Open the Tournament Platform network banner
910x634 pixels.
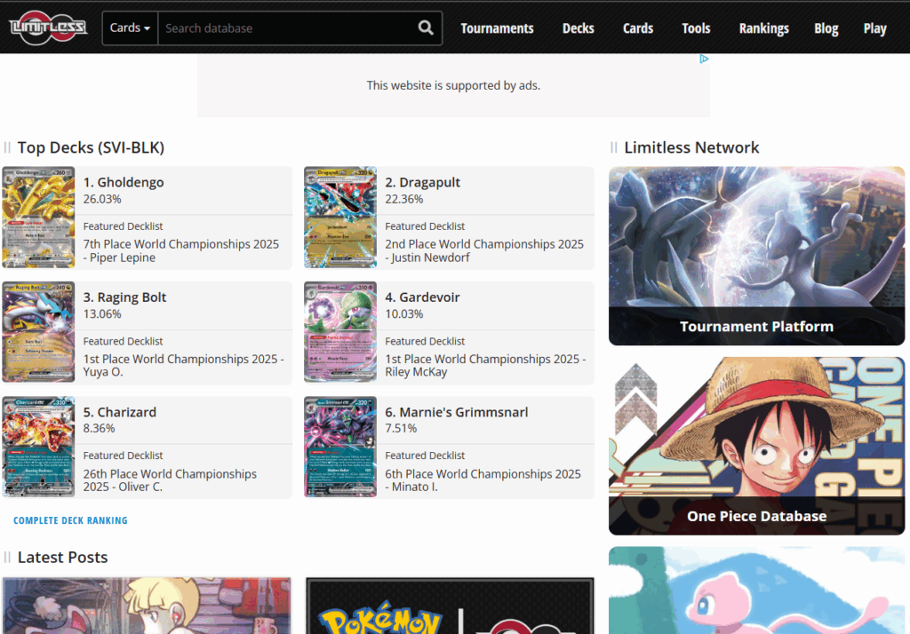click(x=757, y=256)
